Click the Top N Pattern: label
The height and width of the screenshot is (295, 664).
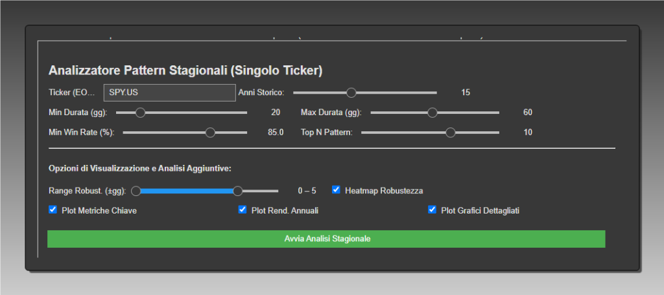327,133
